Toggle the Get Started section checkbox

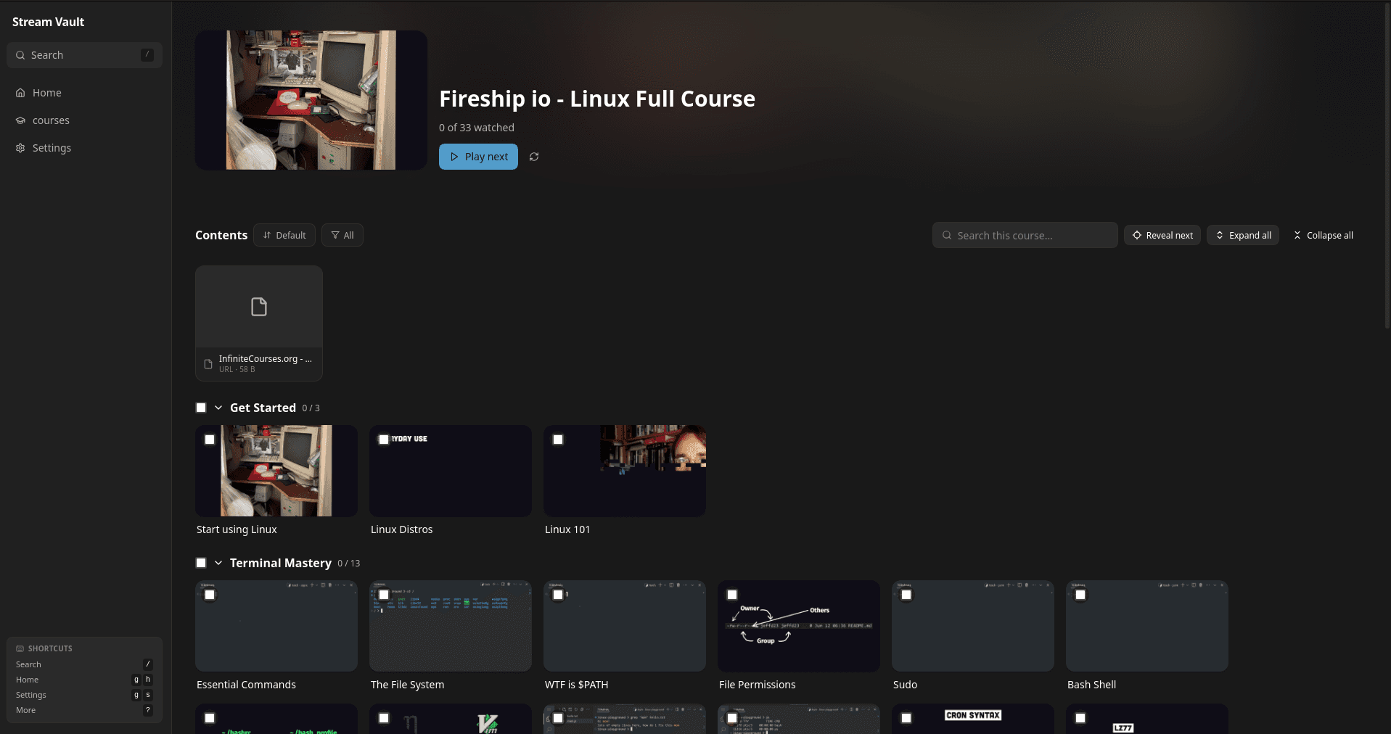pyautogui.click(x=201, y=408)
